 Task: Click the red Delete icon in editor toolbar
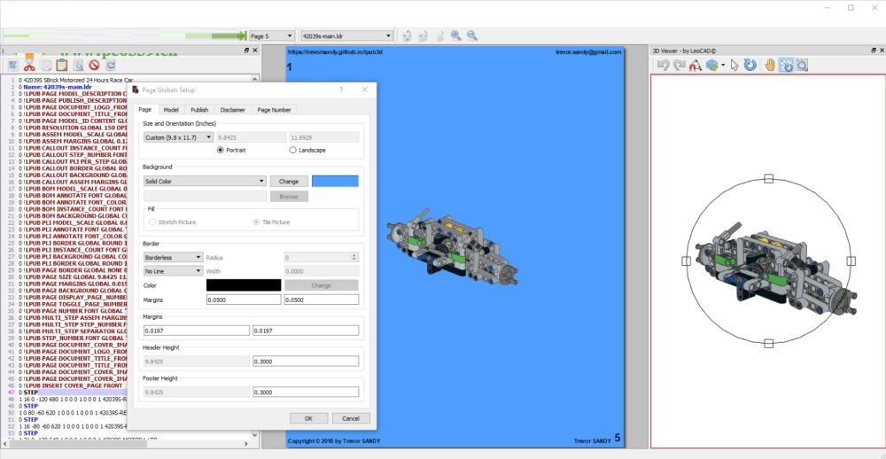tap(93, 66)
